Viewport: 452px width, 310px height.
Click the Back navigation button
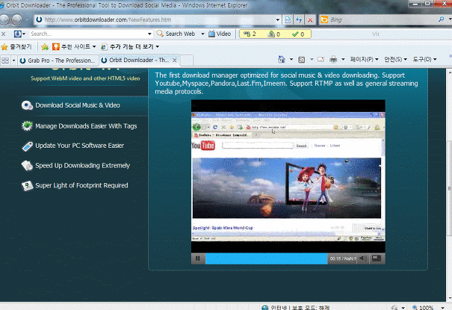tap(4, 19)
